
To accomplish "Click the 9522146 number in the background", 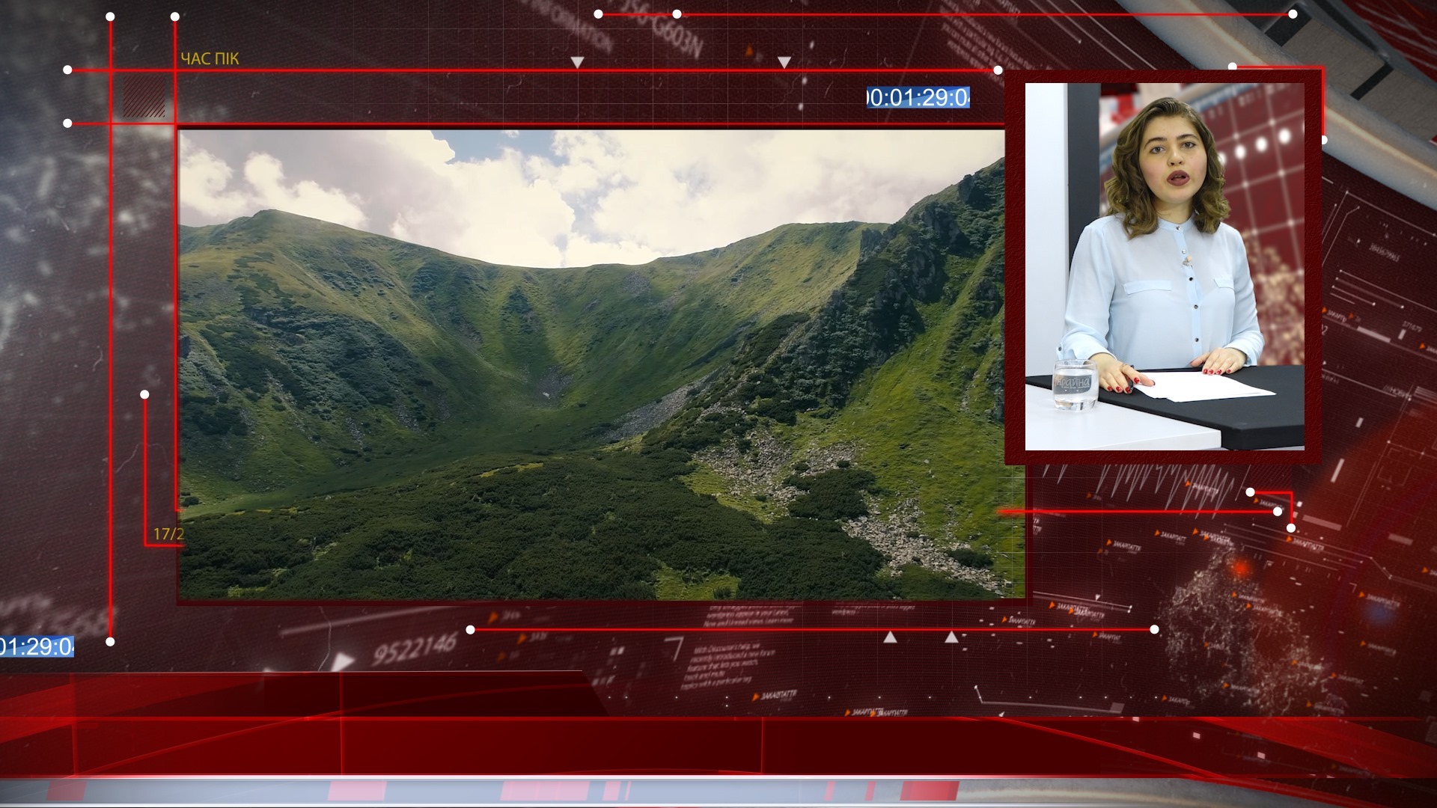I will pyautogui.click(x=415, y=648).
